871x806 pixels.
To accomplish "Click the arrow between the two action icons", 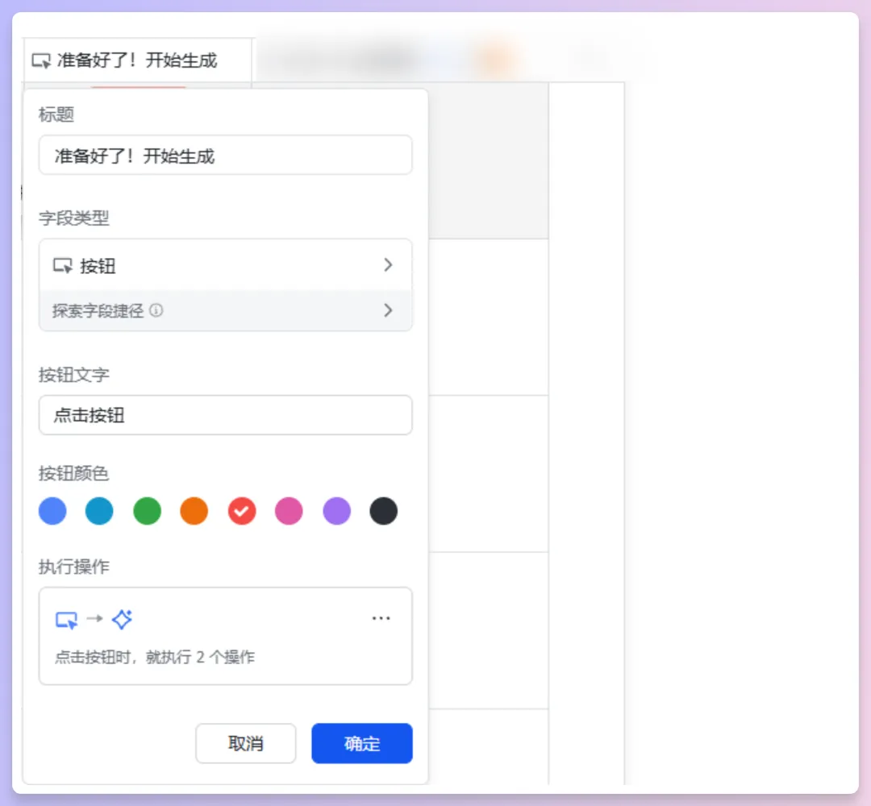I will (96, 620).
